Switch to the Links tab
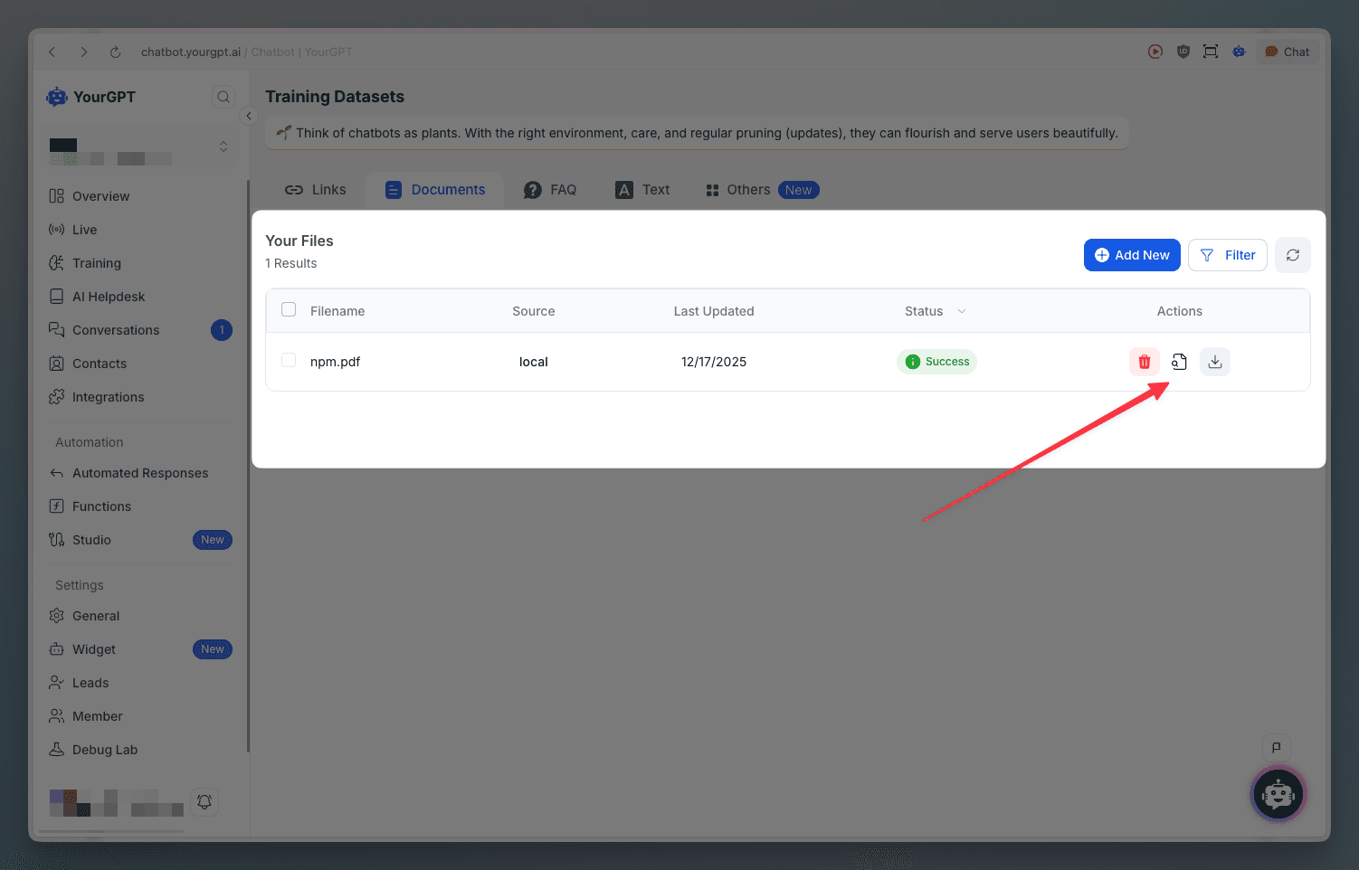1359x870 pixels. pos(316,190)
